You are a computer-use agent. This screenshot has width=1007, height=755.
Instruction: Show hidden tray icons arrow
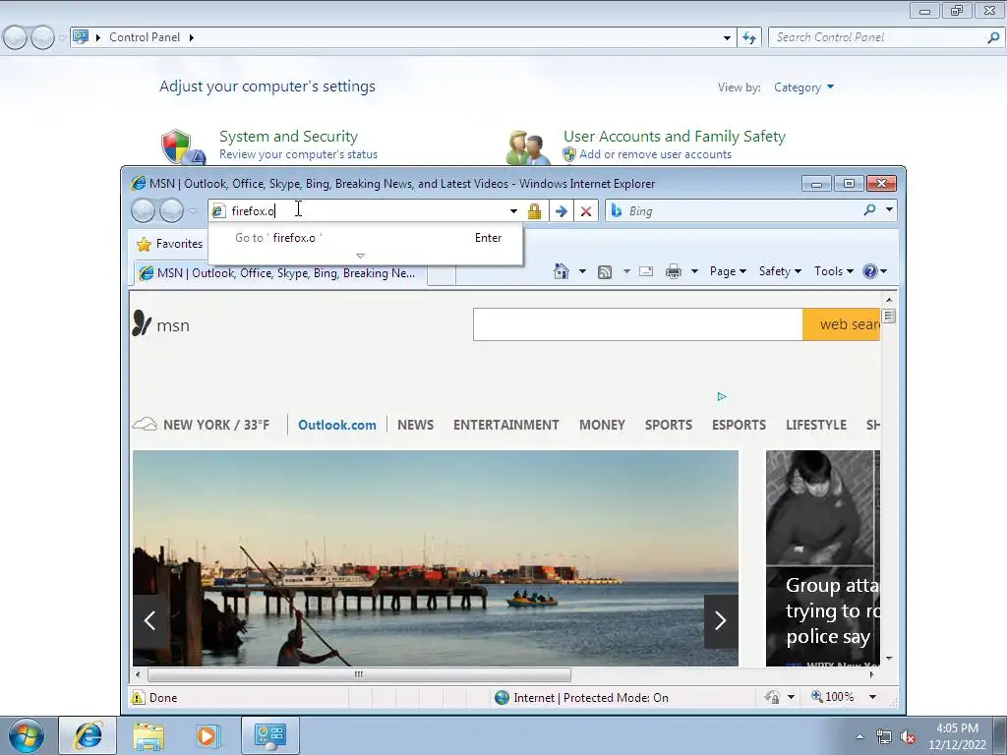click(x=859, y=736)
